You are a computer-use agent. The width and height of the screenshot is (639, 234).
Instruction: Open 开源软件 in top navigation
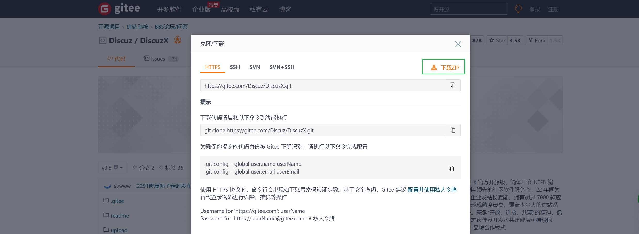(x=170, y=10)
